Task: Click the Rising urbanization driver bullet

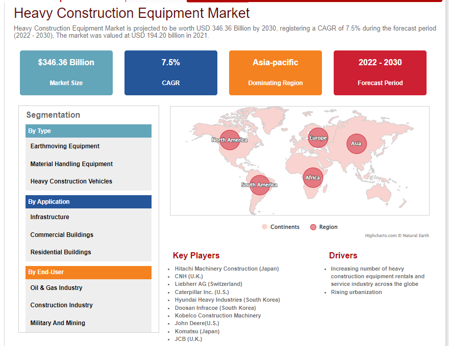Action: 356,292
